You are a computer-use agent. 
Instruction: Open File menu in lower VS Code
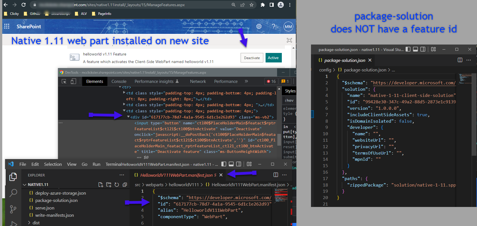coord(23,164)
